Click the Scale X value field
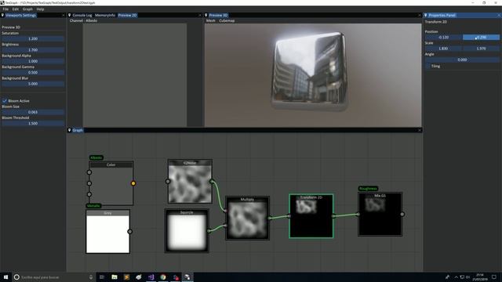This screenshot has width=502, height=282. click(443, 49)
